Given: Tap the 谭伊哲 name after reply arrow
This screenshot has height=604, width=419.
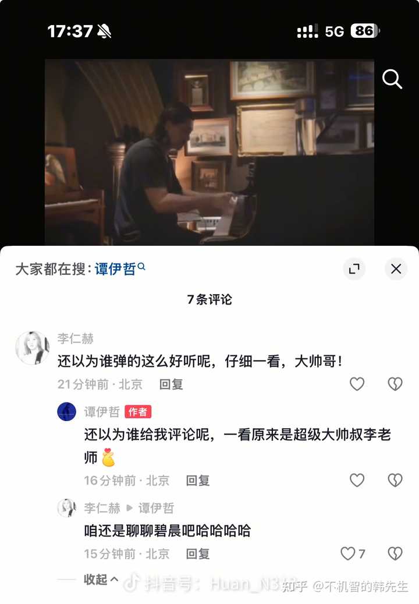Looking at the screenshot, I should click(x=156, y=508).
